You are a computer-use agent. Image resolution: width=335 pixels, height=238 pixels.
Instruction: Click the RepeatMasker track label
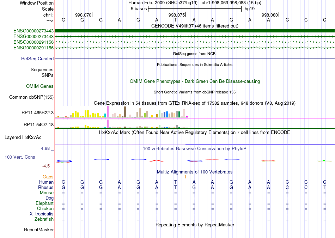point(39,230)
